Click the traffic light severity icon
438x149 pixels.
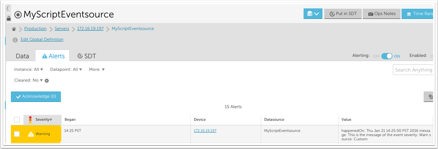coord(30,120)
